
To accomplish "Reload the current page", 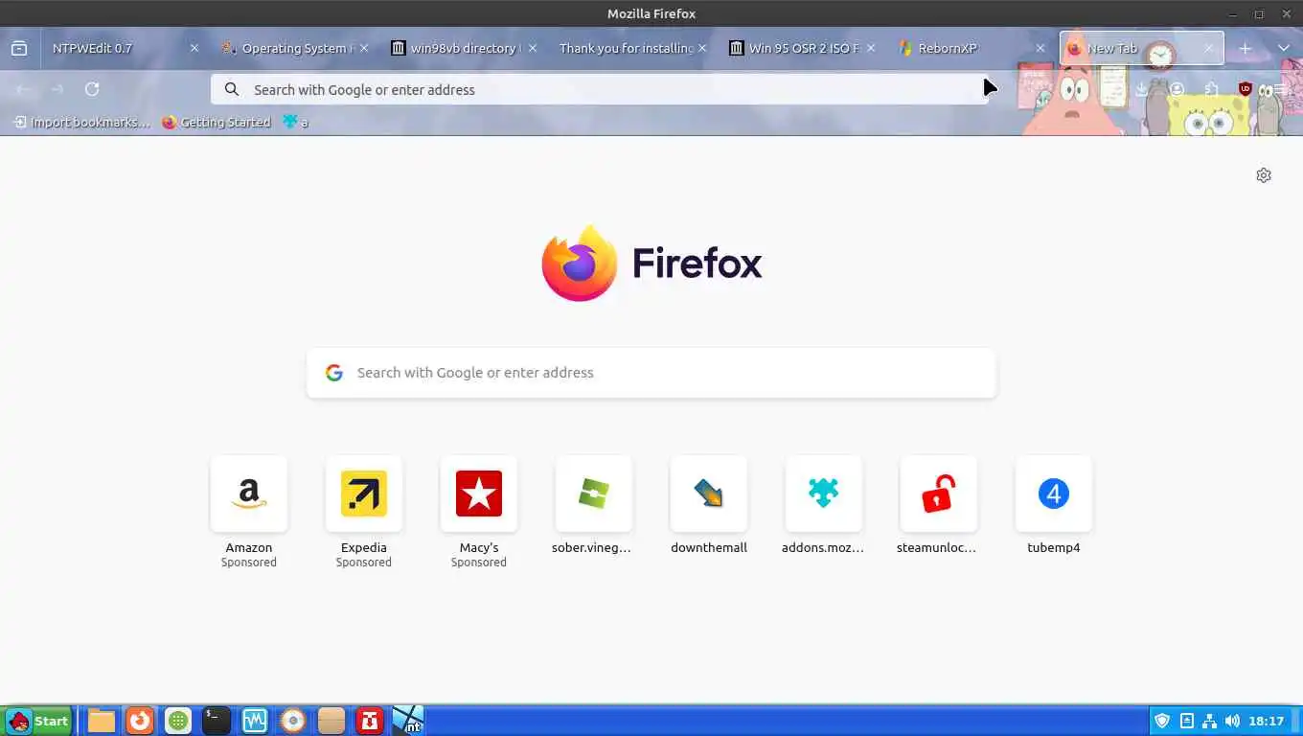I will (x=92, y=89).
